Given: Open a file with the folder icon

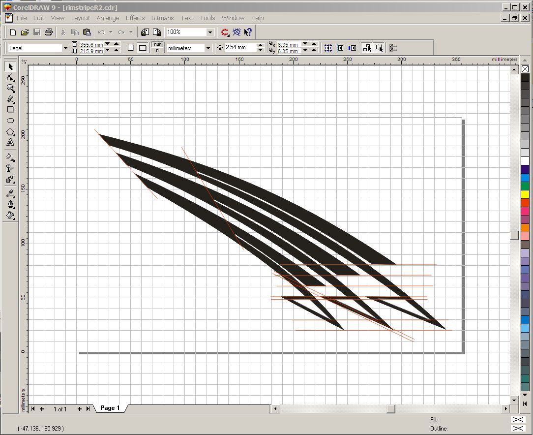Looking at the screenshot, I should click(x=25, y=32).
